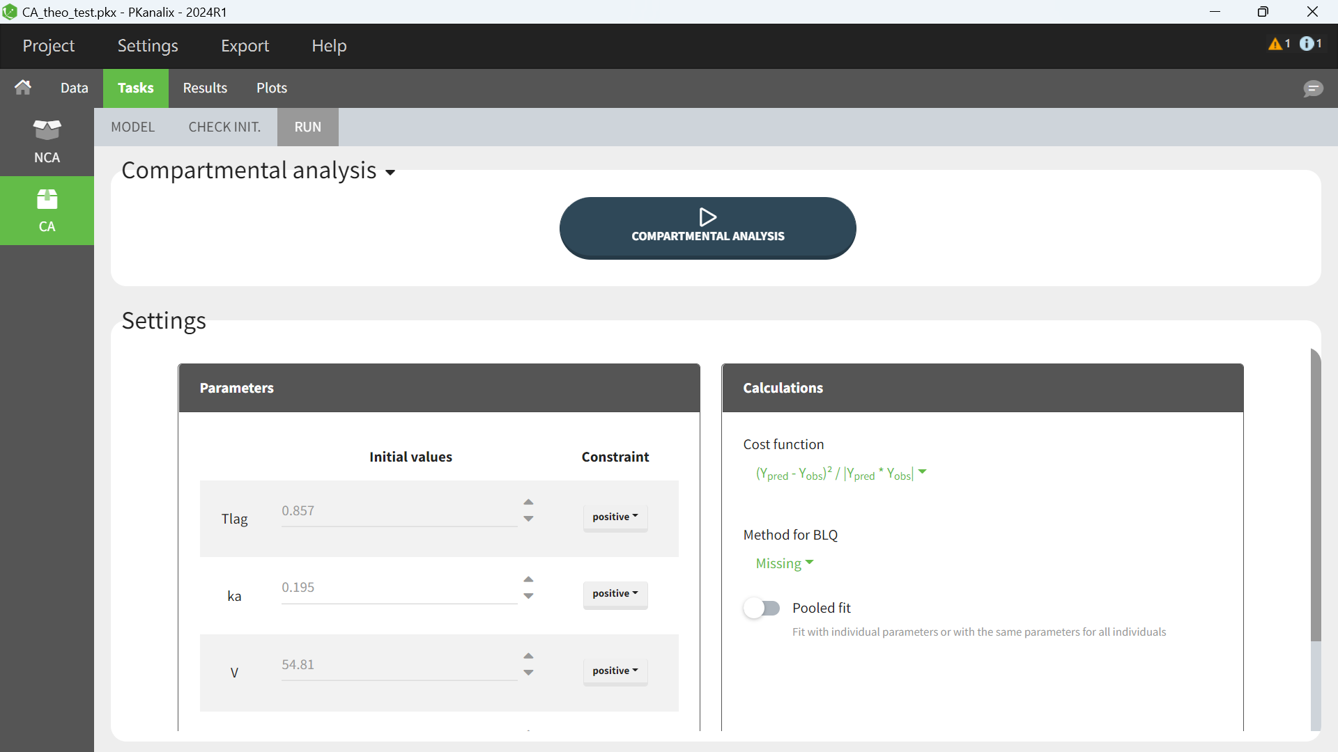Image resolution: width=1338 pixels, height=752 pixels.
Task: Click the settings panel vertical scrollbar
Action: 1315,494
